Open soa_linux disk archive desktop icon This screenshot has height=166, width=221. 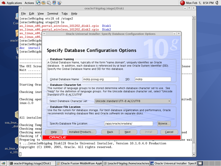click(17, 115)
